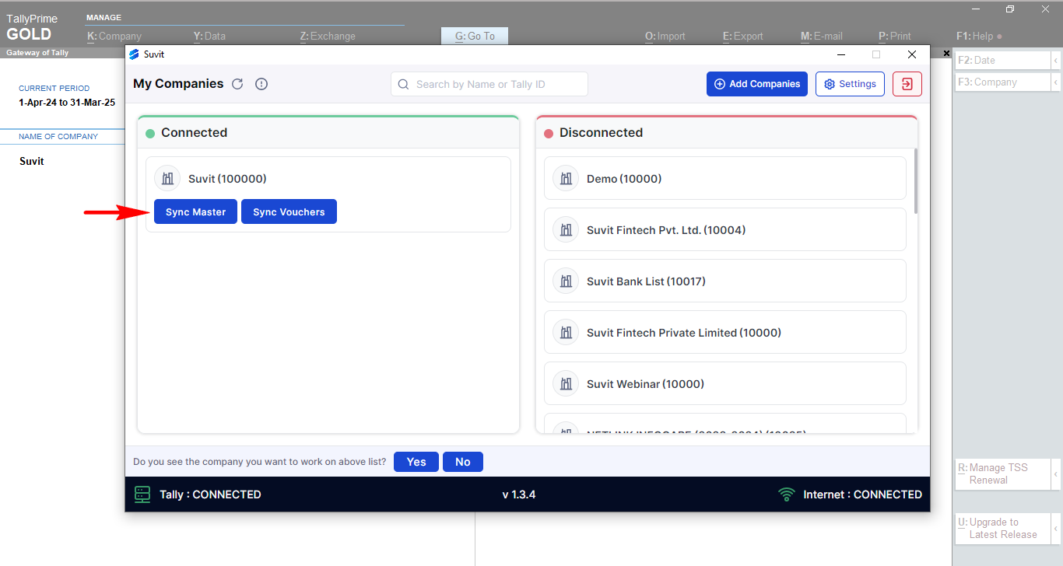The width and height of the screenshot is (1063, 566).
Task: Click the search magnifier icon
Action: [404, 84]
